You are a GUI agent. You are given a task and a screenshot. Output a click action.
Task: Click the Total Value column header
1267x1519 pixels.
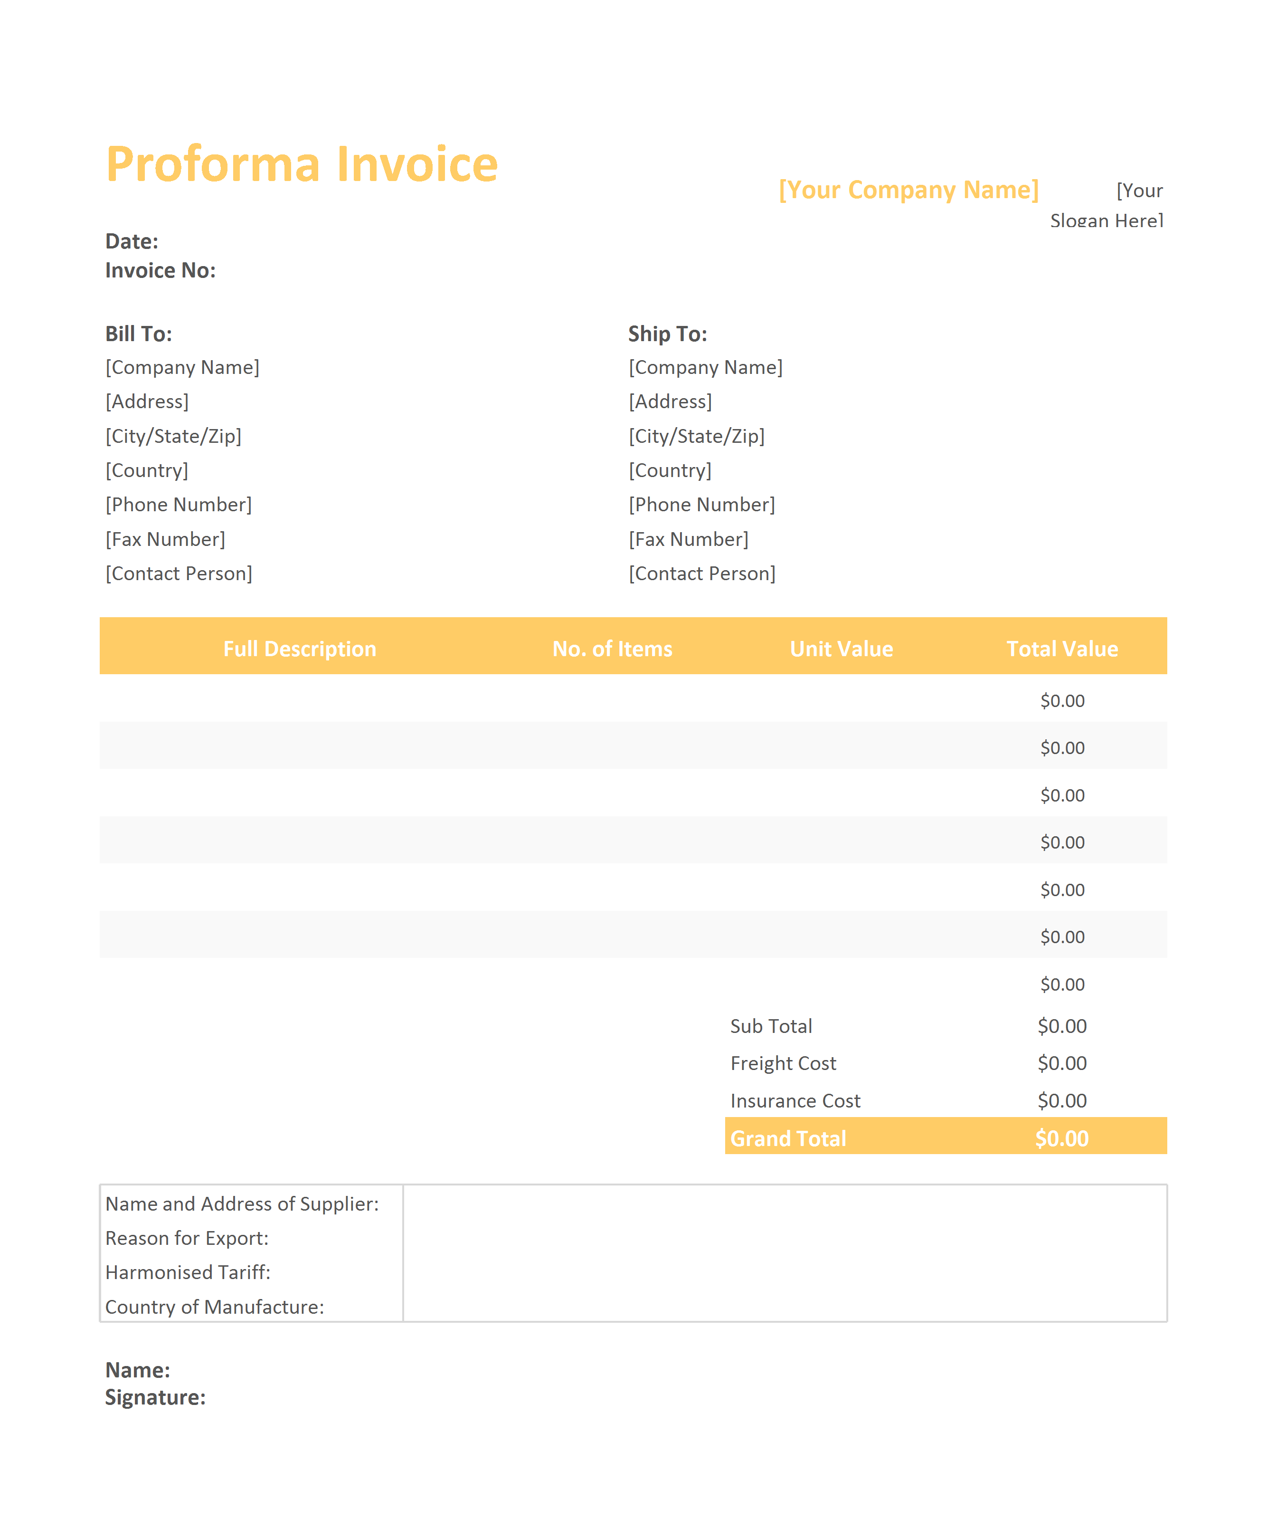click(1062, 649)
